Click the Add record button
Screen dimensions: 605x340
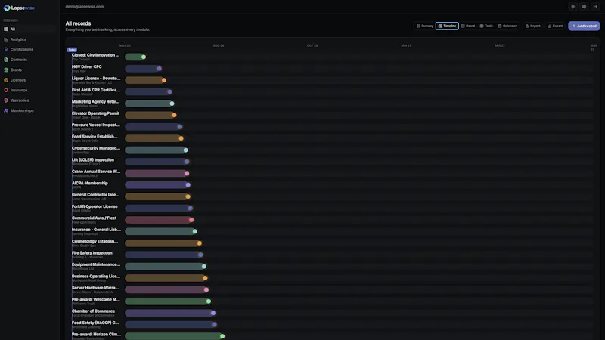pos(584,26)
